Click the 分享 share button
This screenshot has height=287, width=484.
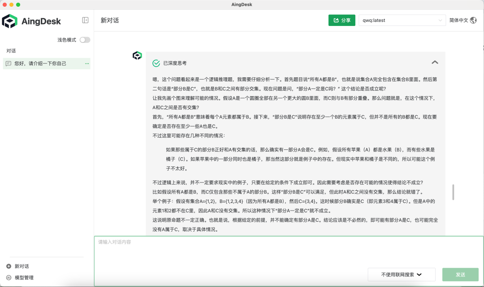pyautogui.click(x=341, y=20)
